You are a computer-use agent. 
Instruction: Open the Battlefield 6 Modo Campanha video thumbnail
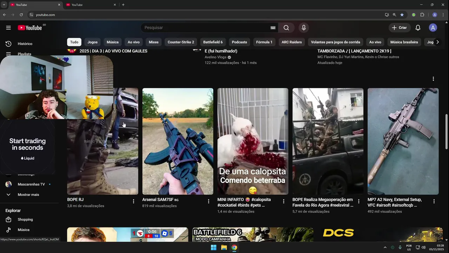click(x=253, y=235)
